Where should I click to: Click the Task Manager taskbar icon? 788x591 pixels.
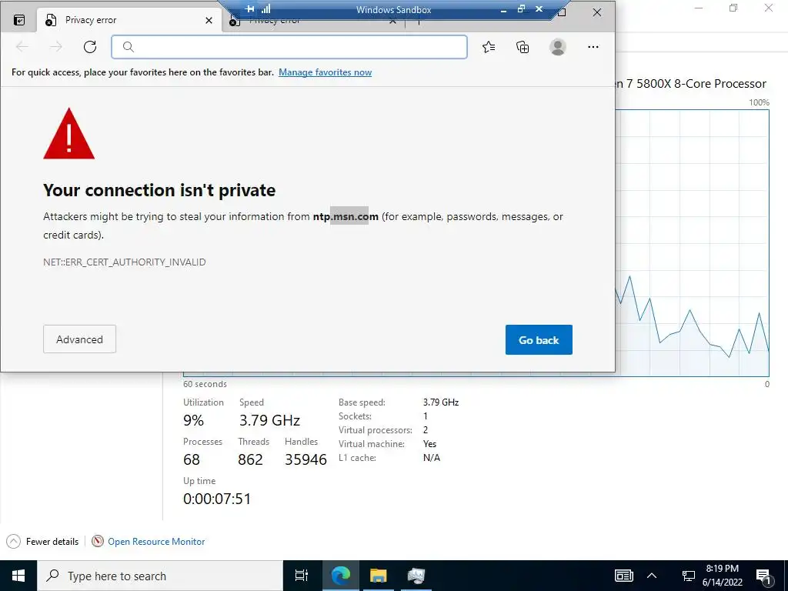click(x=416, y=576)
